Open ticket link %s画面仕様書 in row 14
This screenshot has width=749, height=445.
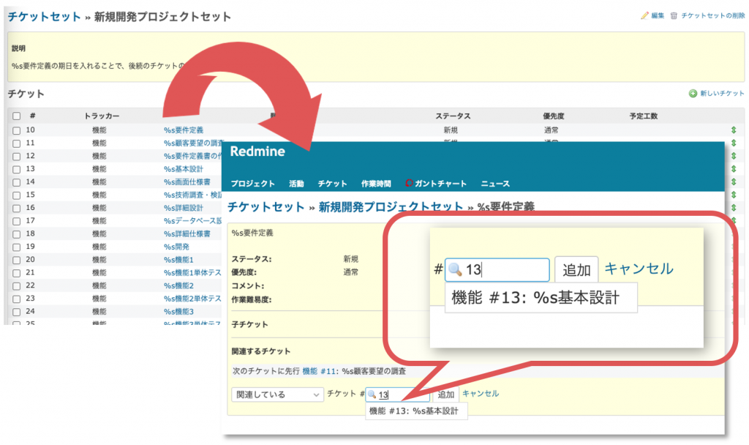pos(187,182)
